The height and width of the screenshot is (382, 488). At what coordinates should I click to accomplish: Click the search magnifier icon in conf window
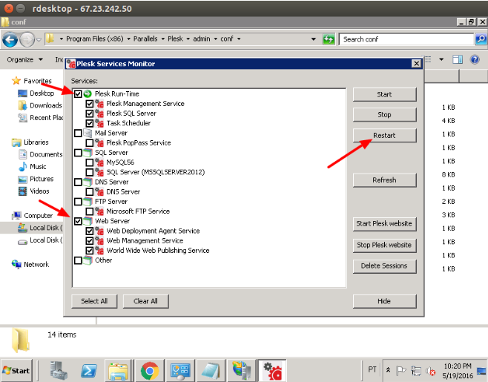[481, 39]
